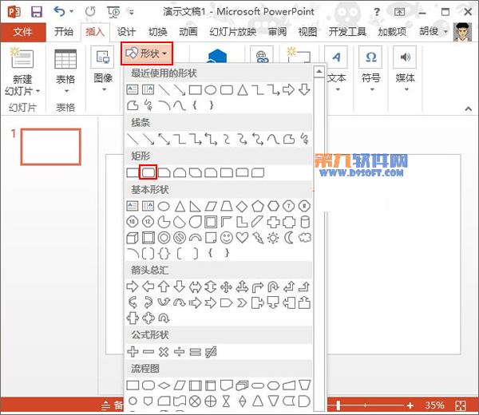Select the Up Arrow in 箭头总汇
Viewport: 479px width, 415px height.
(164, 287)
